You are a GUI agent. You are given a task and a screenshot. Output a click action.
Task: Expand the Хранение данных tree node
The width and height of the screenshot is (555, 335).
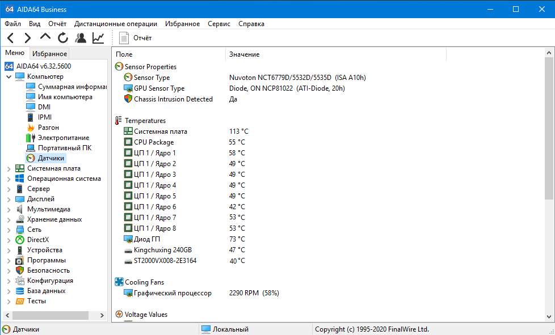click(x=9, y=220)
